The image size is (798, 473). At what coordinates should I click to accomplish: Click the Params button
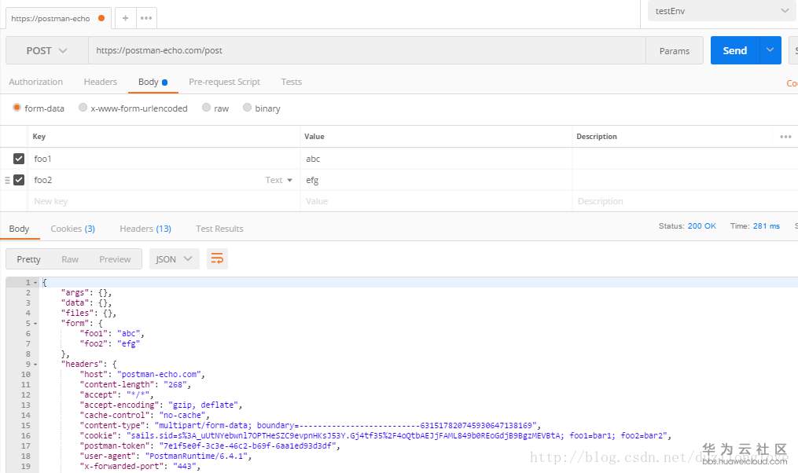point(674,51)
